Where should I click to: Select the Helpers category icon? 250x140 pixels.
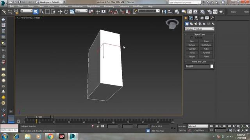coord(204,24)
